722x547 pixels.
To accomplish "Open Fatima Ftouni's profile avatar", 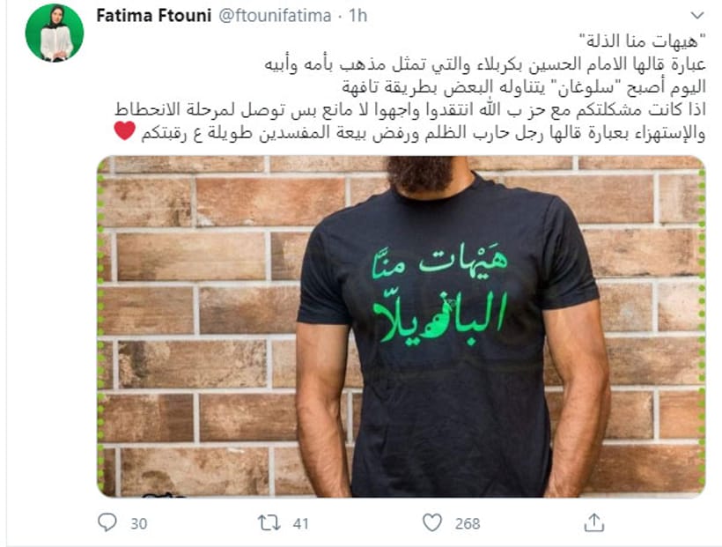I will click(x=55, y=33).
